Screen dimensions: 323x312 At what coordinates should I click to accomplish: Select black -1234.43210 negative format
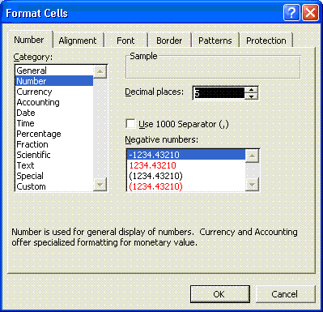tap(186, 155)
